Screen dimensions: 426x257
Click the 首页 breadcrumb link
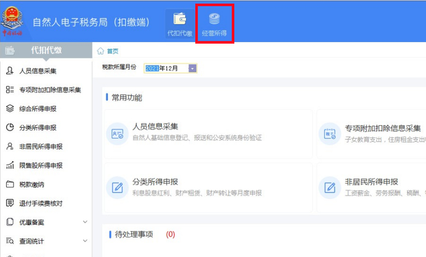[113, 51]
